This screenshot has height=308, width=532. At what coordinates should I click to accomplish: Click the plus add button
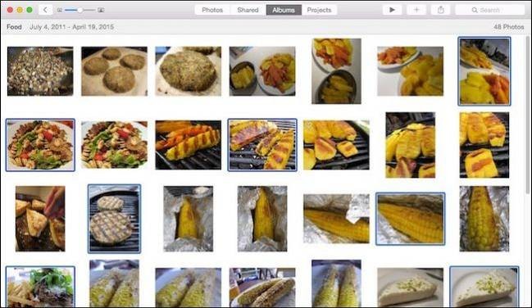click(x=416, y=10)
